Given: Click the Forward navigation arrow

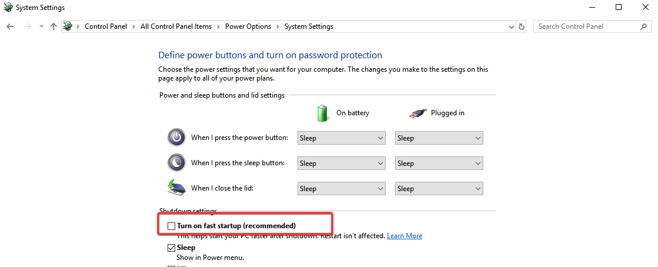Looking at the screenshot, I should (26, 26).
